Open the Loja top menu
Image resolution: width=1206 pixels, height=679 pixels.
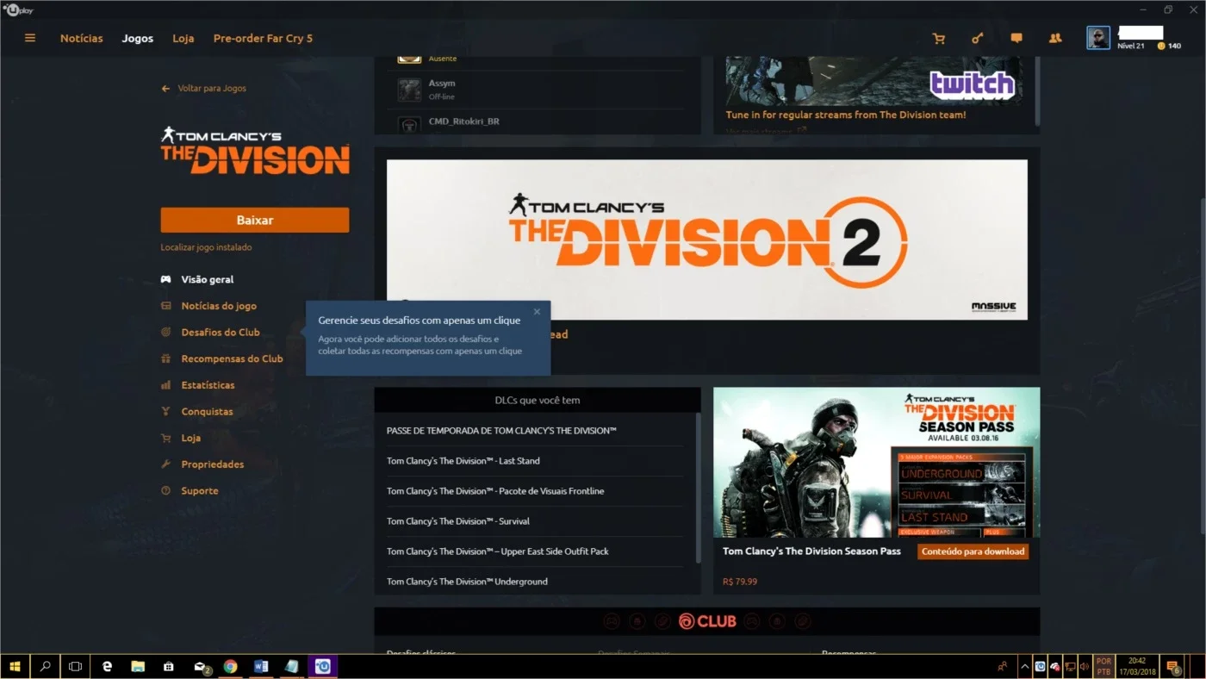(x=183, y=38)
